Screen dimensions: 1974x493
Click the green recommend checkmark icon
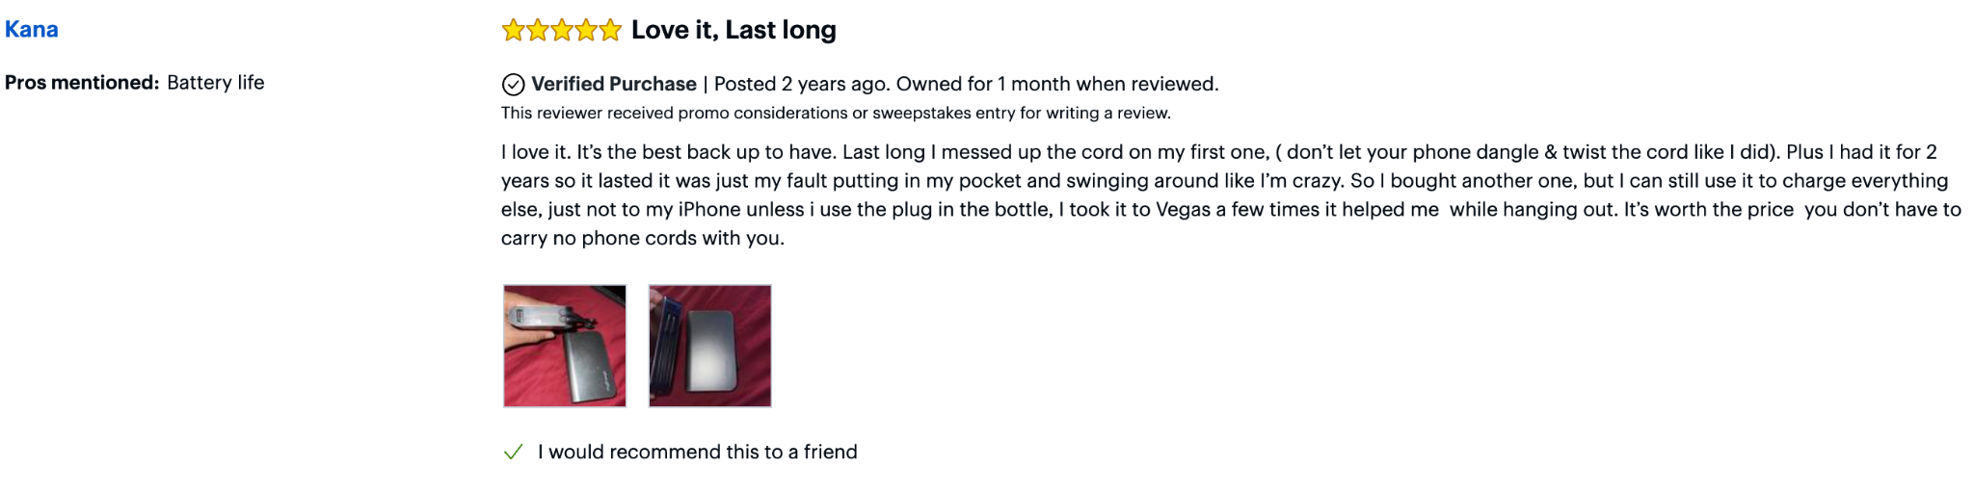(513, 452)
